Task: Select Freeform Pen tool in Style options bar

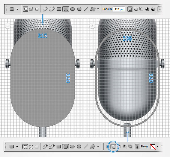Action: [x=52, y=147]
